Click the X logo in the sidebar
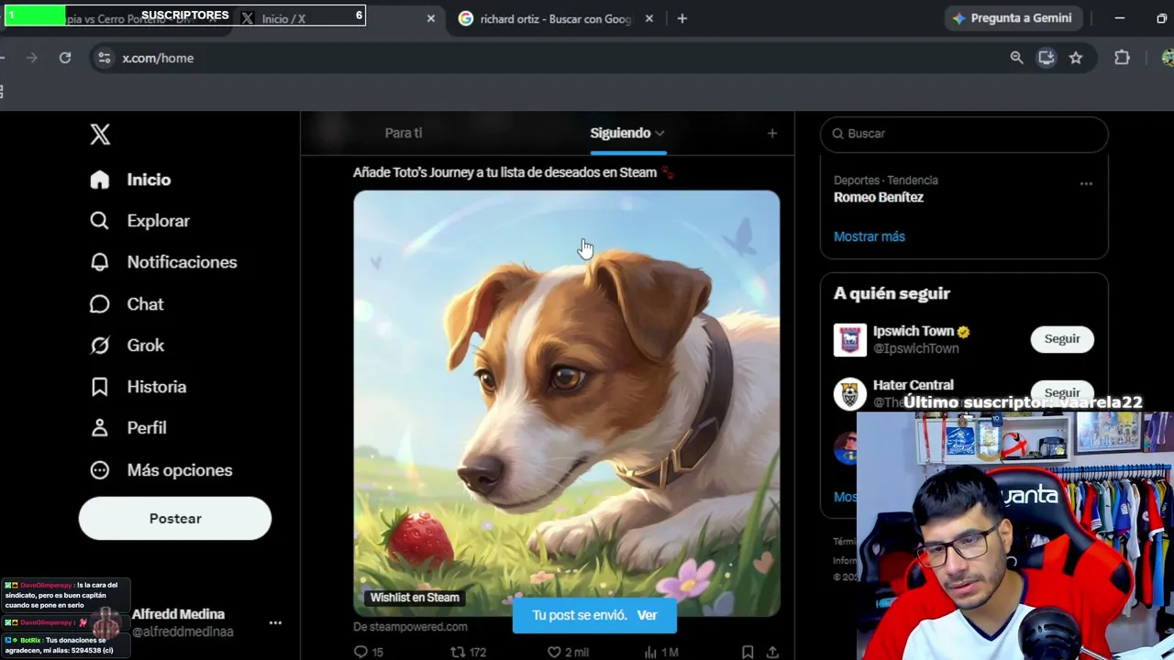Screen dimensions: 1174x660 (x=100, y=134)
